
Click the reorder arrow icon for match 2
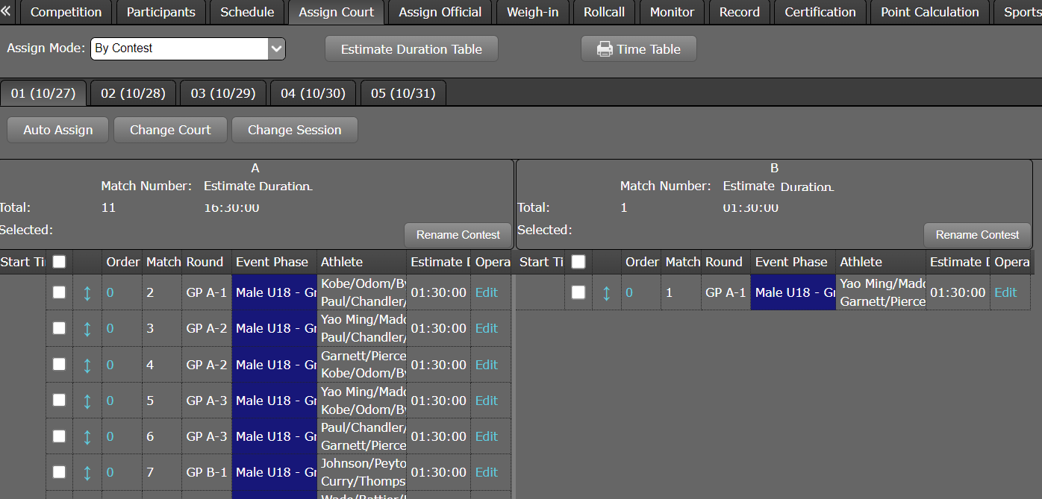(x=87, y=293)
